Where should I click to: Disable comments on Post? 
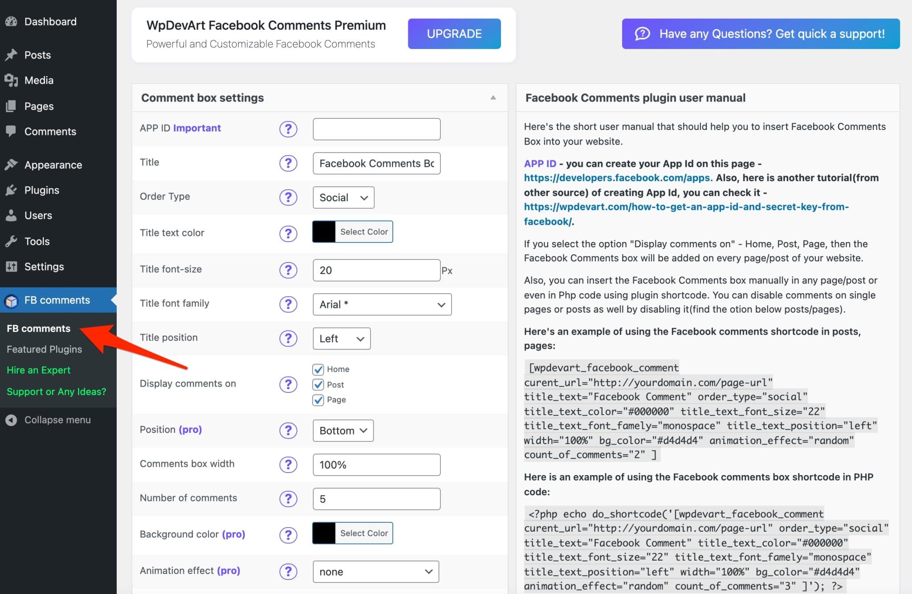318,384
